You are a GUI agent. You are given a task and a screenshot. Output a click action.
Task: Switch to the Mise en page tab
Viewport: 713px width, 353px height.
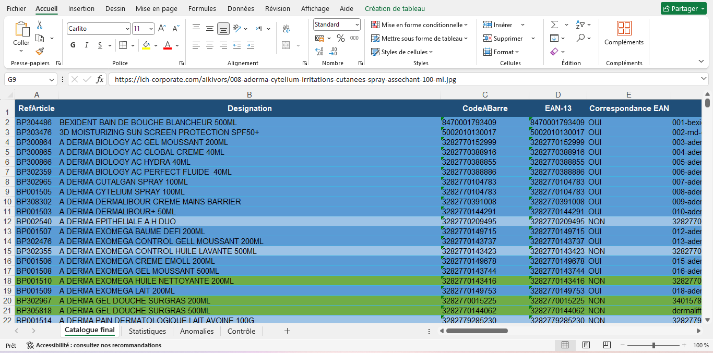[157, 8]
